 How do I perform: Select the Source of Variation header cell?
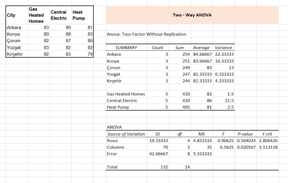click(126, 134)
